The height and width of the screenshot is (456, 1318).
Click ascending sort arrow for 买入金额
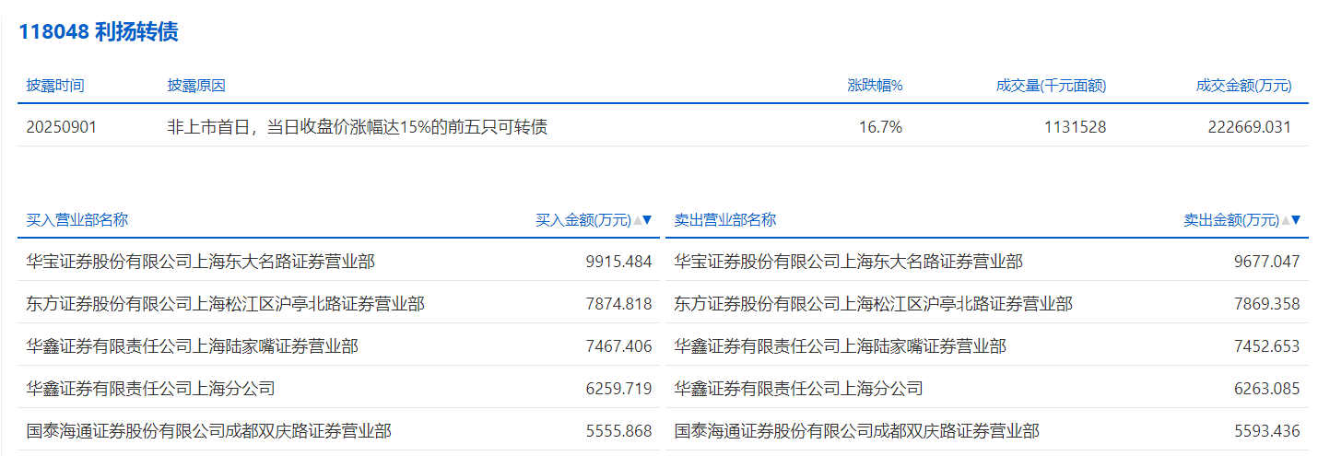(x=637, y=220)
